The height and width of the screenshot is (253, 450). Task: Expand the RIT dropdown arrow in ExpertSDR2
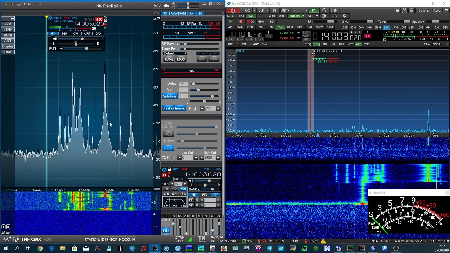point(236,44)
